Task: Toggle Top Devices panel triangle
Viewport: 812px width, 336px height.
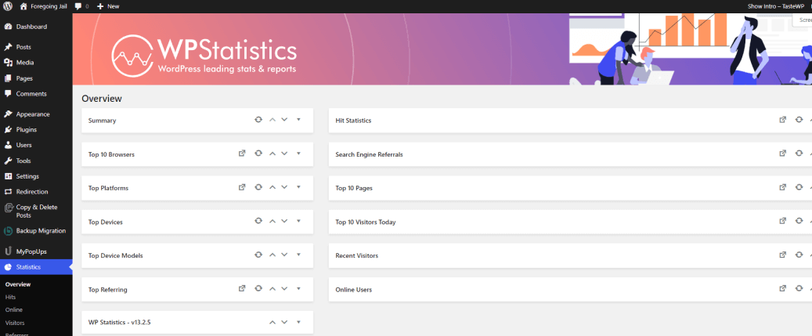Action: pyautogui.click(x=299, y=221)
